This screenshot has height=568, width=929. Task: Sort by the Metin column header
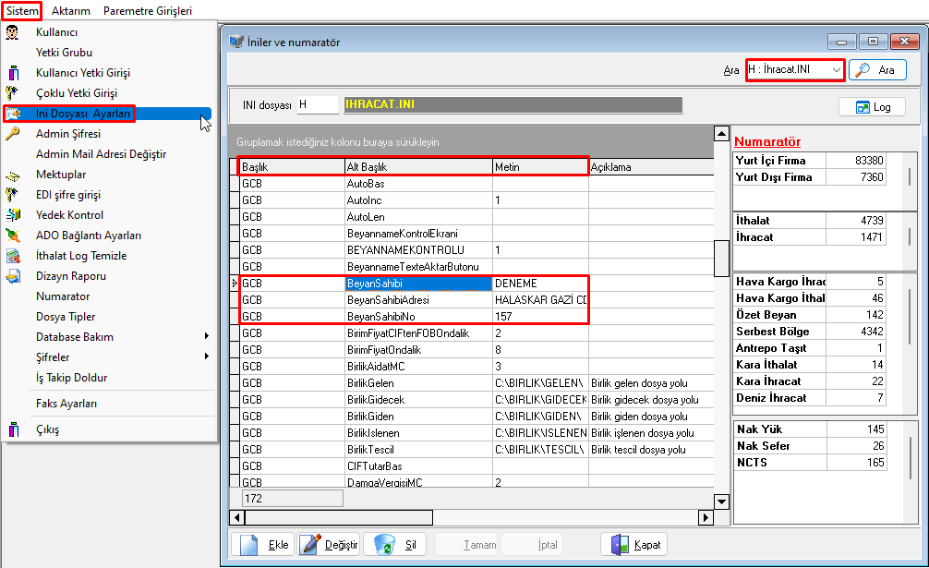coord(540,167)
